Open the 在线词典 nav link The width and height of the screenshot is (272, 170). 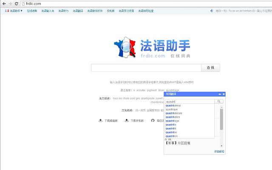tap(32, 11)
